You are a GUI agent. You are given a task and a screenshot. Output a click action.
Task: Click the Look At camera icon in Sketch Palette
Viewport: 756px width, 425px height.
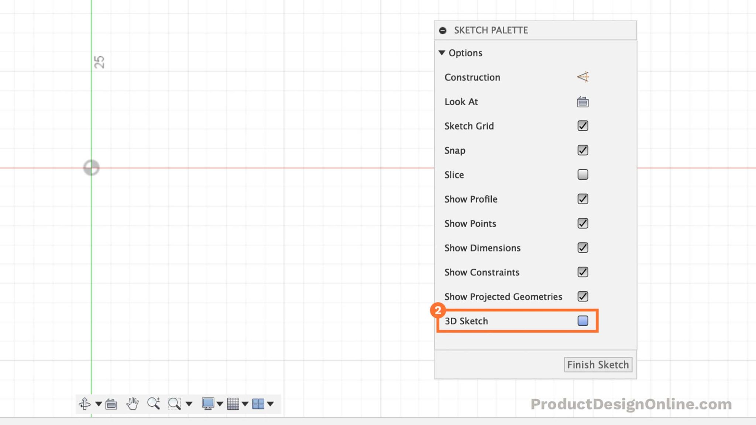coord(583,101)
